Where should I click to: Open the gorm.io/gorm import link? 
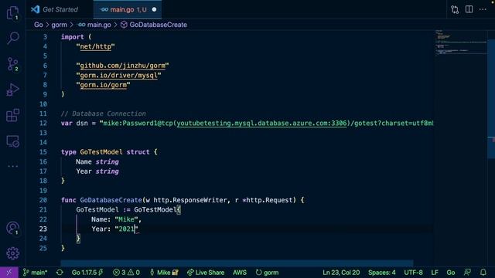pyautogui.click(x=103, y=85)
